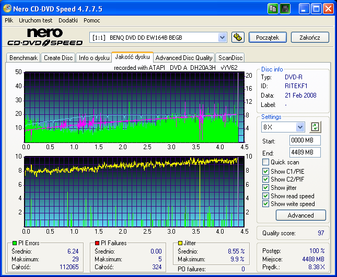The height and width of the screenshot is (277, 337).
Task: Open the 8X speed dropdown
Action: click(x=300, y=127)
